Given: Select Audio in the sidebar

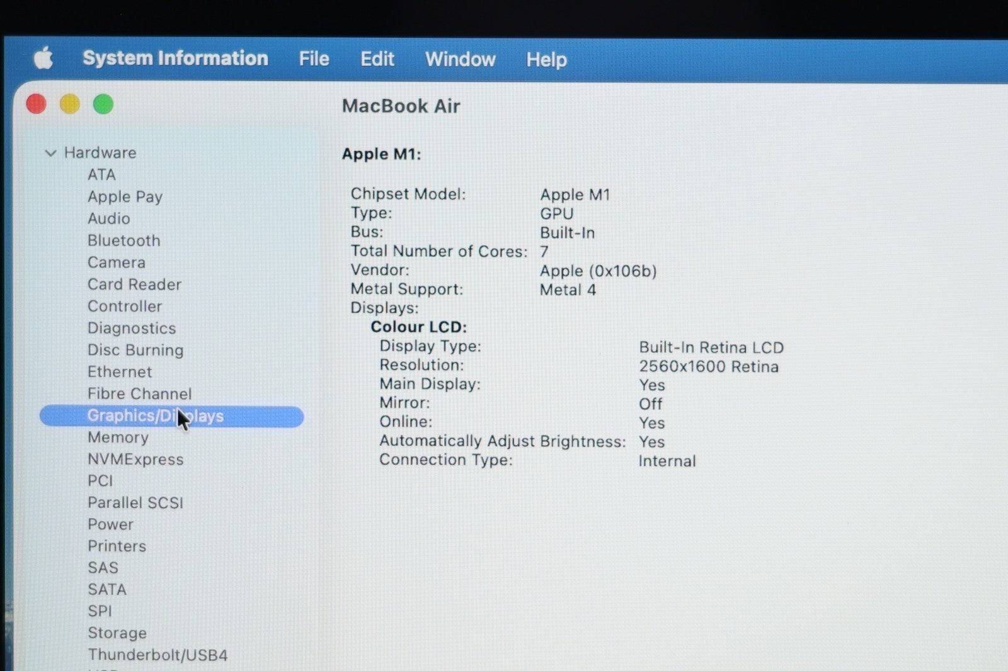Looking at the screenshot, I should (x=108, y=218).
